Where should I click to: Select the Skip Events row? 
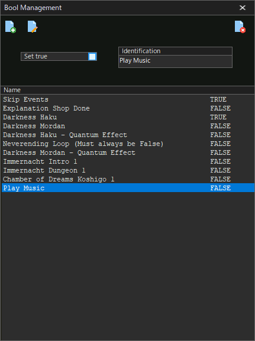(x=128, y=99)
